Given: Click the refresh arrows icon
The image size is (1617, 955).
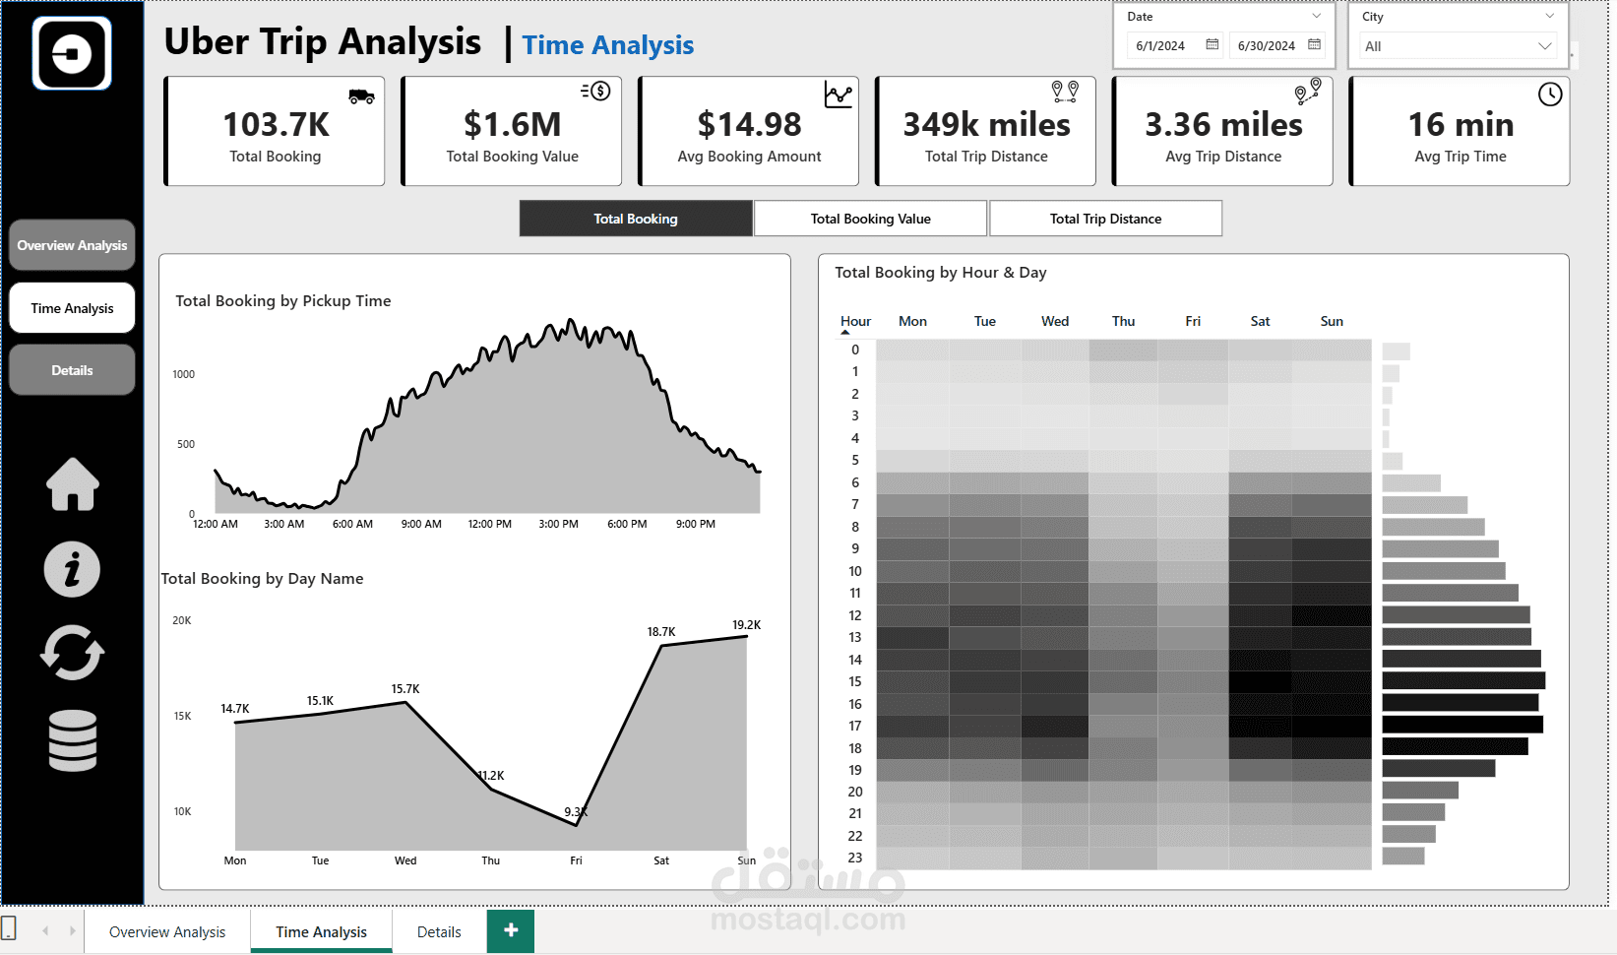Looking at the screenshot, I should [x=72, y=653].
